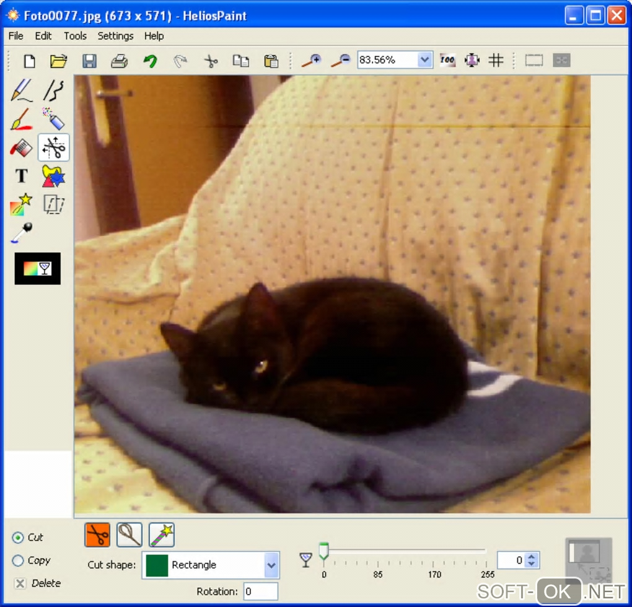Click the greyed deselect icon at toolbar end

pos(561,61)
